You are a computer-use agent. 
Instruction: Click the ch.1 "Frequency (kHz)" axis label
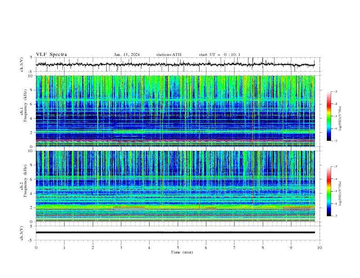click(x=25, y=106)
